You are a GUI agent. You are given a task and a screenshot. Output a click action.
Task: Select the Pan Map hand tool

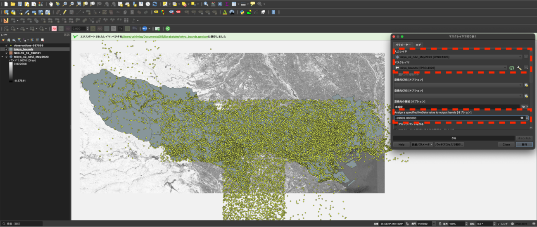coord(51,4)
